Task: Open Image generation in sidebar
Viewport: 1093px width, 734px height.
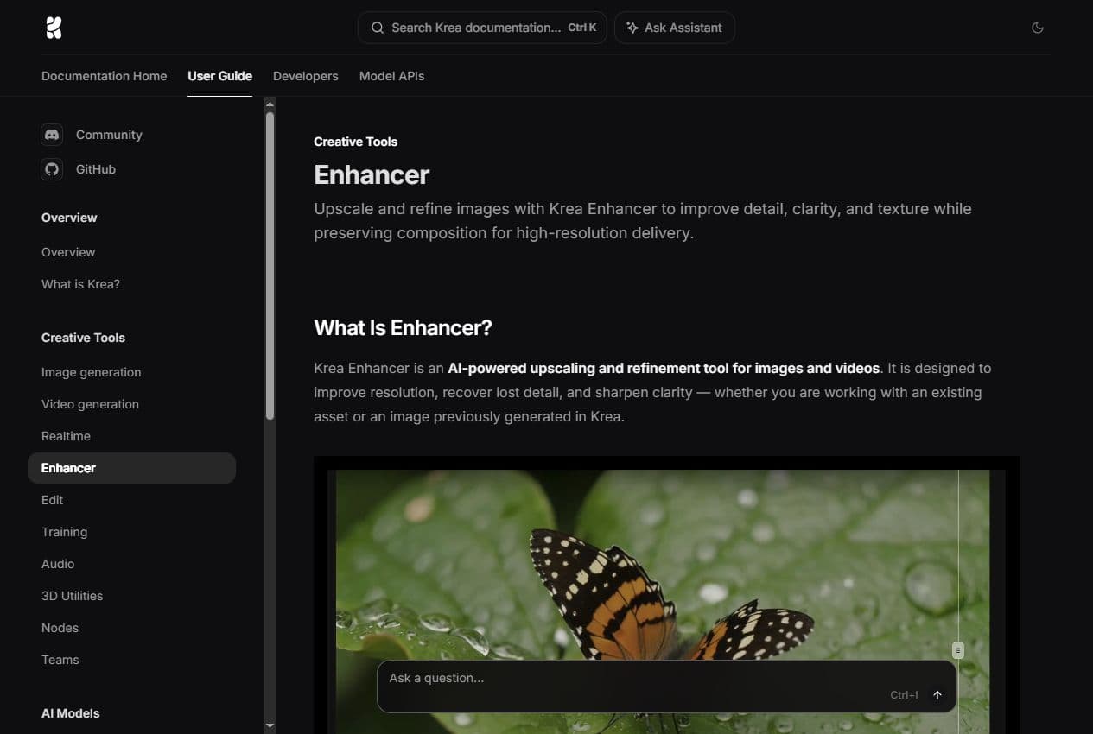Action: (x=91, y=372)
